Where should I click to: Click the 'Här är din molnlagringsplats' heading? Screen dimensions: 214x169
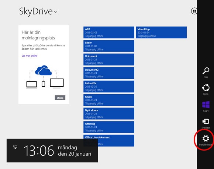(38, 35)
